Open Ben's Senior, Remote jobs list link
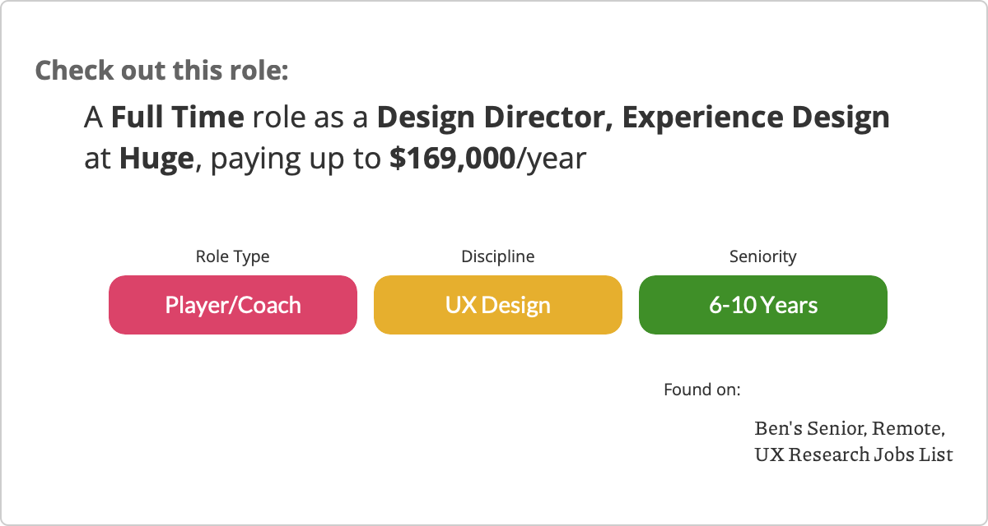988x526 pixels. click(850, 429)
